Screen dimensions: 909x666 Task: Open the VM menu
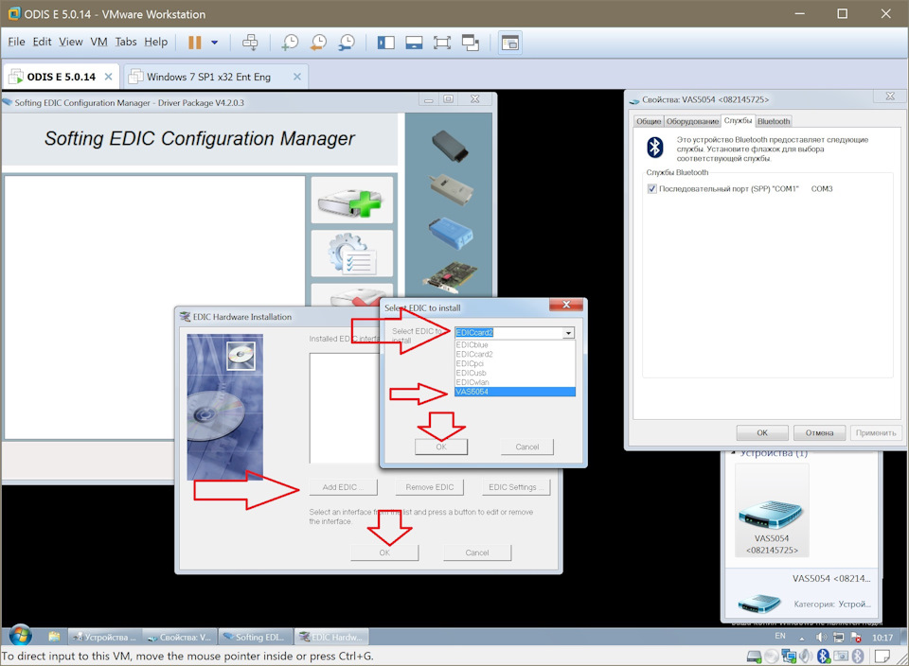pyautogui.click(x=99, y=42)
